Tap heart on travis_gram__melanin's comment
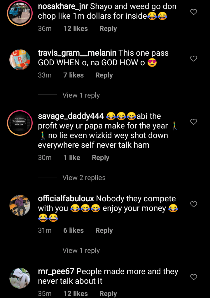The height and width of the screenshot is (298, 210). pos(194,59)
